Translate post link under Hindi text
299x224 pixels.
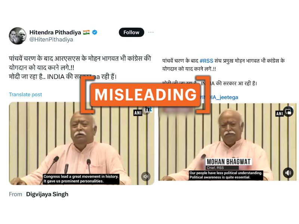click(x=25, y=94)
